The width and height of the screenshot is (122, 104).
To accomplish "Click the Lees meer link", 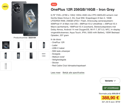I will 56,73.
